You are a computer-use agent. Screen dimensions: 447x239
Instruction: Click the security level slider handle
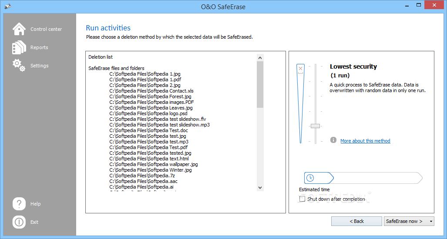click(315, 126)
